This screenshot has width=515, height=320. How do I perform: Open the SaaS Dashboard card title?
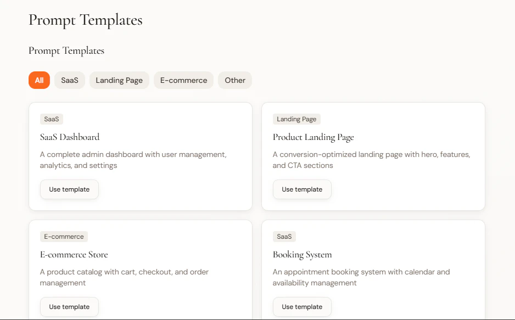[69, 137]
